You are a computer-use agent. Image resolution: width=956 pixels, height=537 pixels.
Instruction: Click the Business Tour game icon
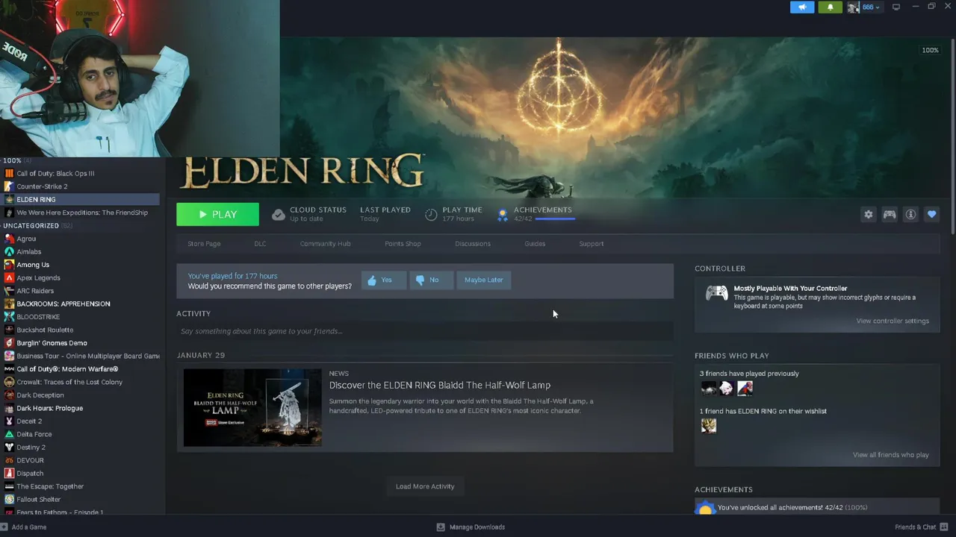pos(9,356)
